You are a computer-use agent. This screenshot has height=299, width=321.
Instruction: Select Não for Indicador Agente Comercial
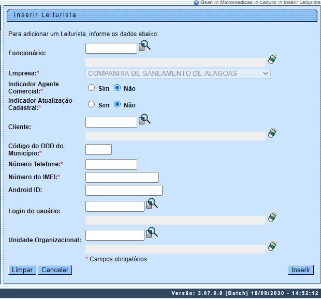(118, 88)
